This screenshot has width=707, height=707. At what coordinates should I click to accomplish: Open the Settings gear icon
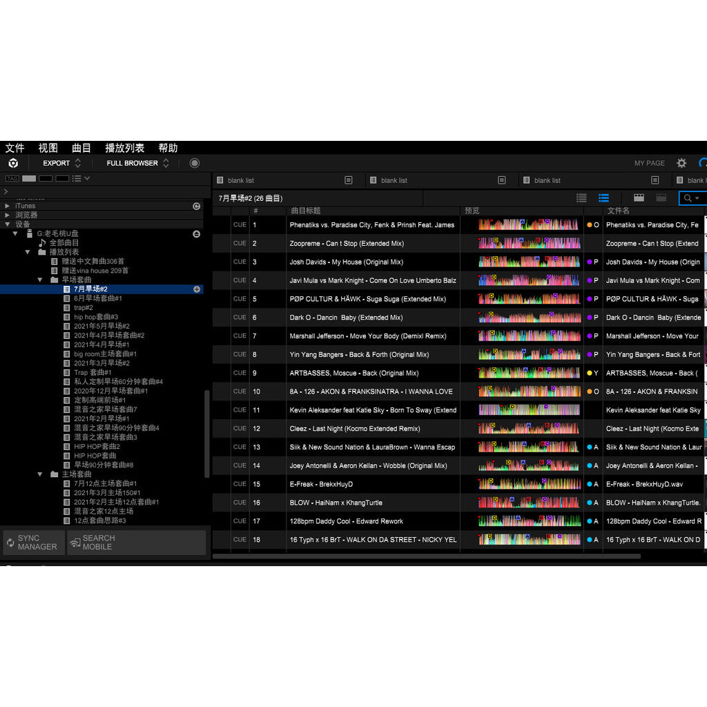tap(681, 163)
